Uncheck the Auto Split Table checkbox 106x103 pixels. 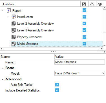tap(57, 85)
